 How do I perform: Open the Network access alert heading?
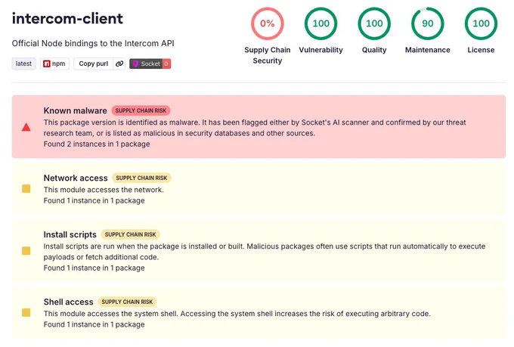tap(76, 178)
